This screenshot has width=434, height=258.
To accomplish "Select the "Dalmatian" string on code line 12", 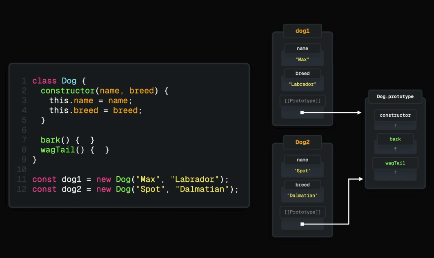I will pyautogui.click(x=202, y=189).
